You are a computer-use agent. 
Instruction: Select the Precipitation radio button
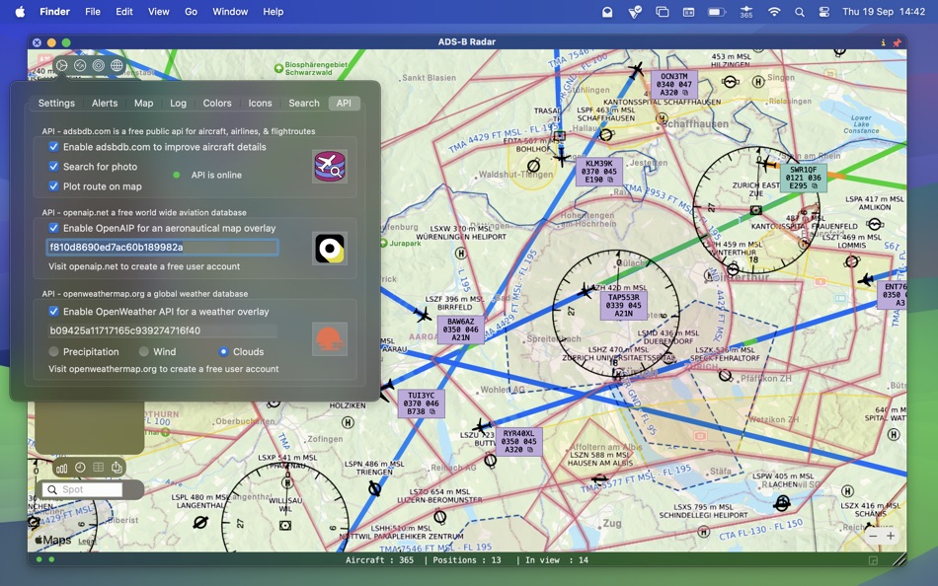54,351
